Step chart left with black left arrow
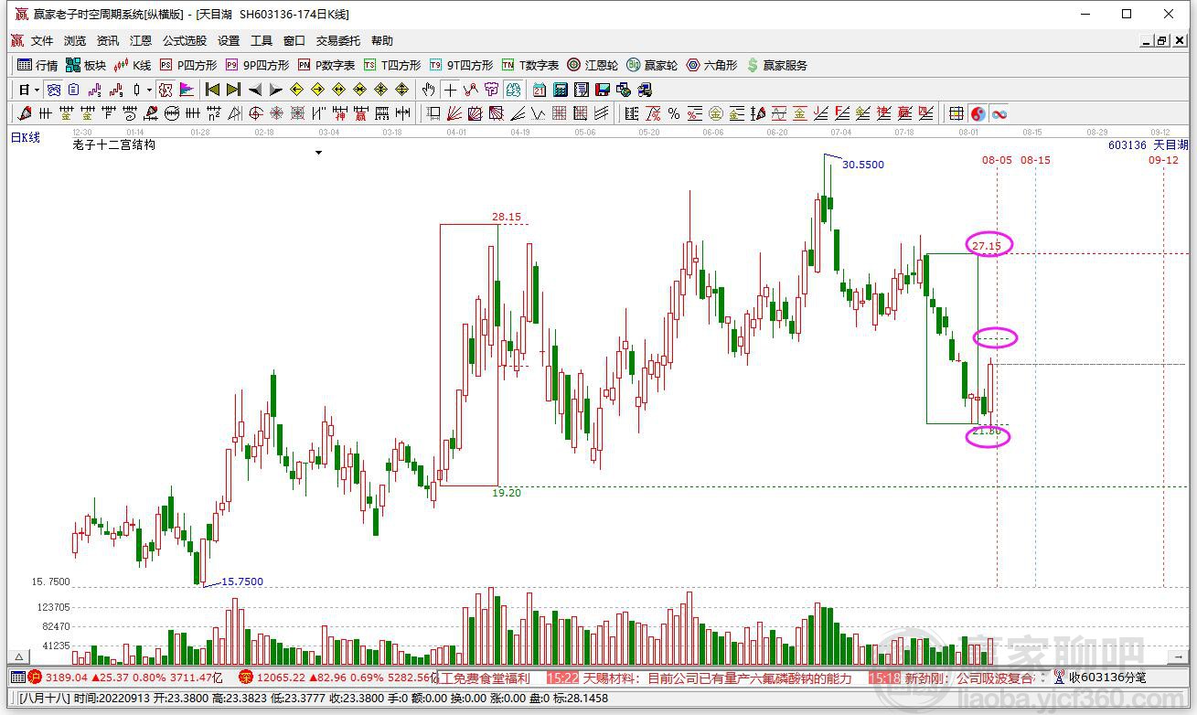1197x715 pixels. pos(254,90)
